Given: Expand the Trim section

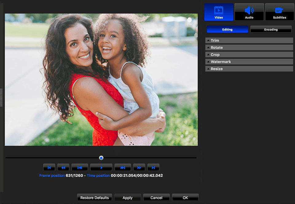Looking at the screenshot, I should pos(249,40).
